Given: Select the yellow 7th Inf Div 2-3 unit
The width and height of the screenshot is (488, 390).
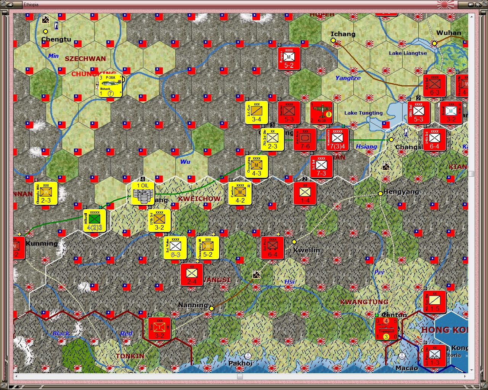Looking at the screenshot, I should click(273, 139).
